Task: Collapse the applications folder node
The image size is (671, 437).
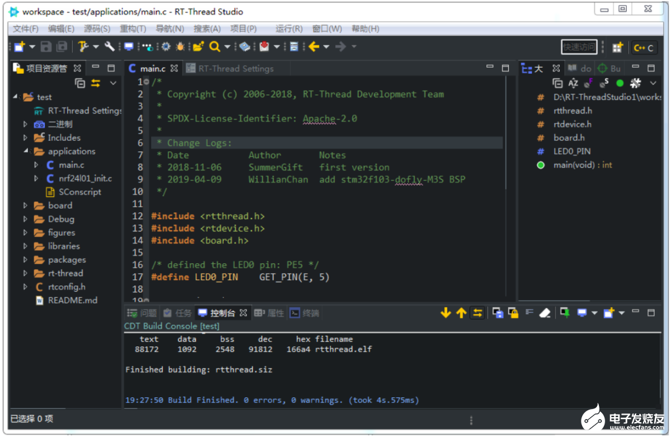Action: click(x=25, y=151)
